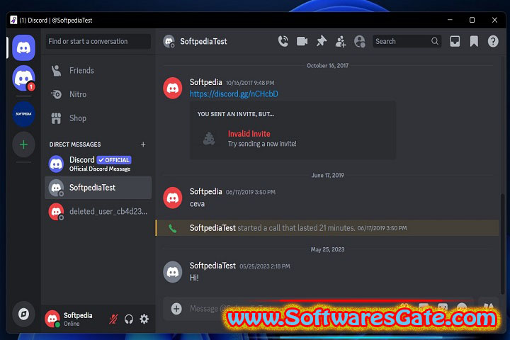The height and width of the screenshot is (340, 510).
Task: Click the May 25, 2023 date label
Action: [327, 249]
